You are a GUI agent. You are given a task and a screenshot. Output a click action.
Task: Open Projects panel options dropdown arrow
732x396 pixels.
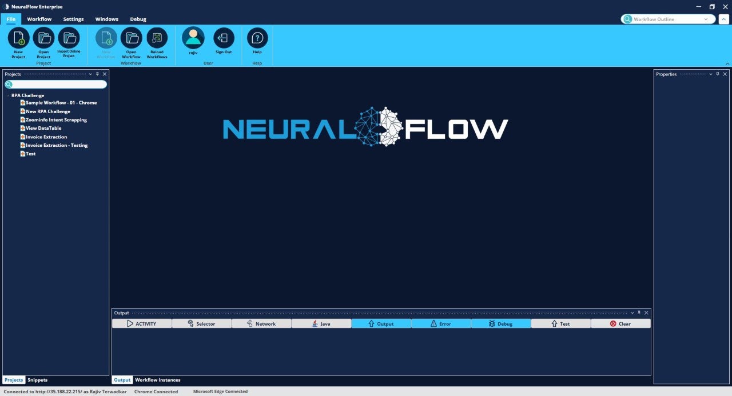point(90,74)
